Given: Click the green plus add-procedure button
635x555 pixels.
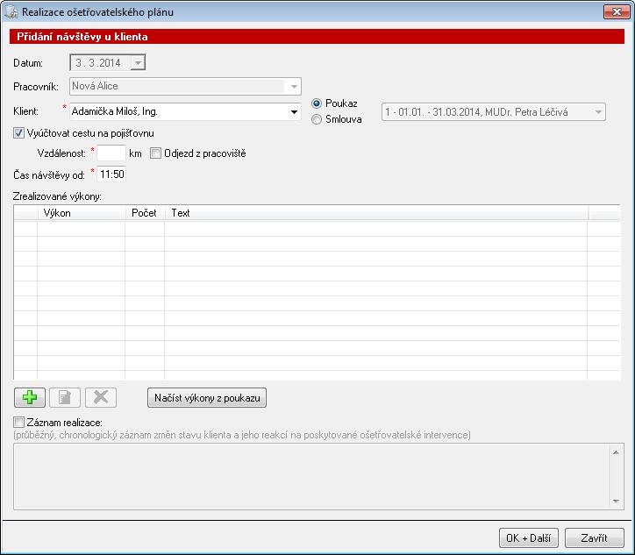Looking at the screenshot, I should click(30, 397).
